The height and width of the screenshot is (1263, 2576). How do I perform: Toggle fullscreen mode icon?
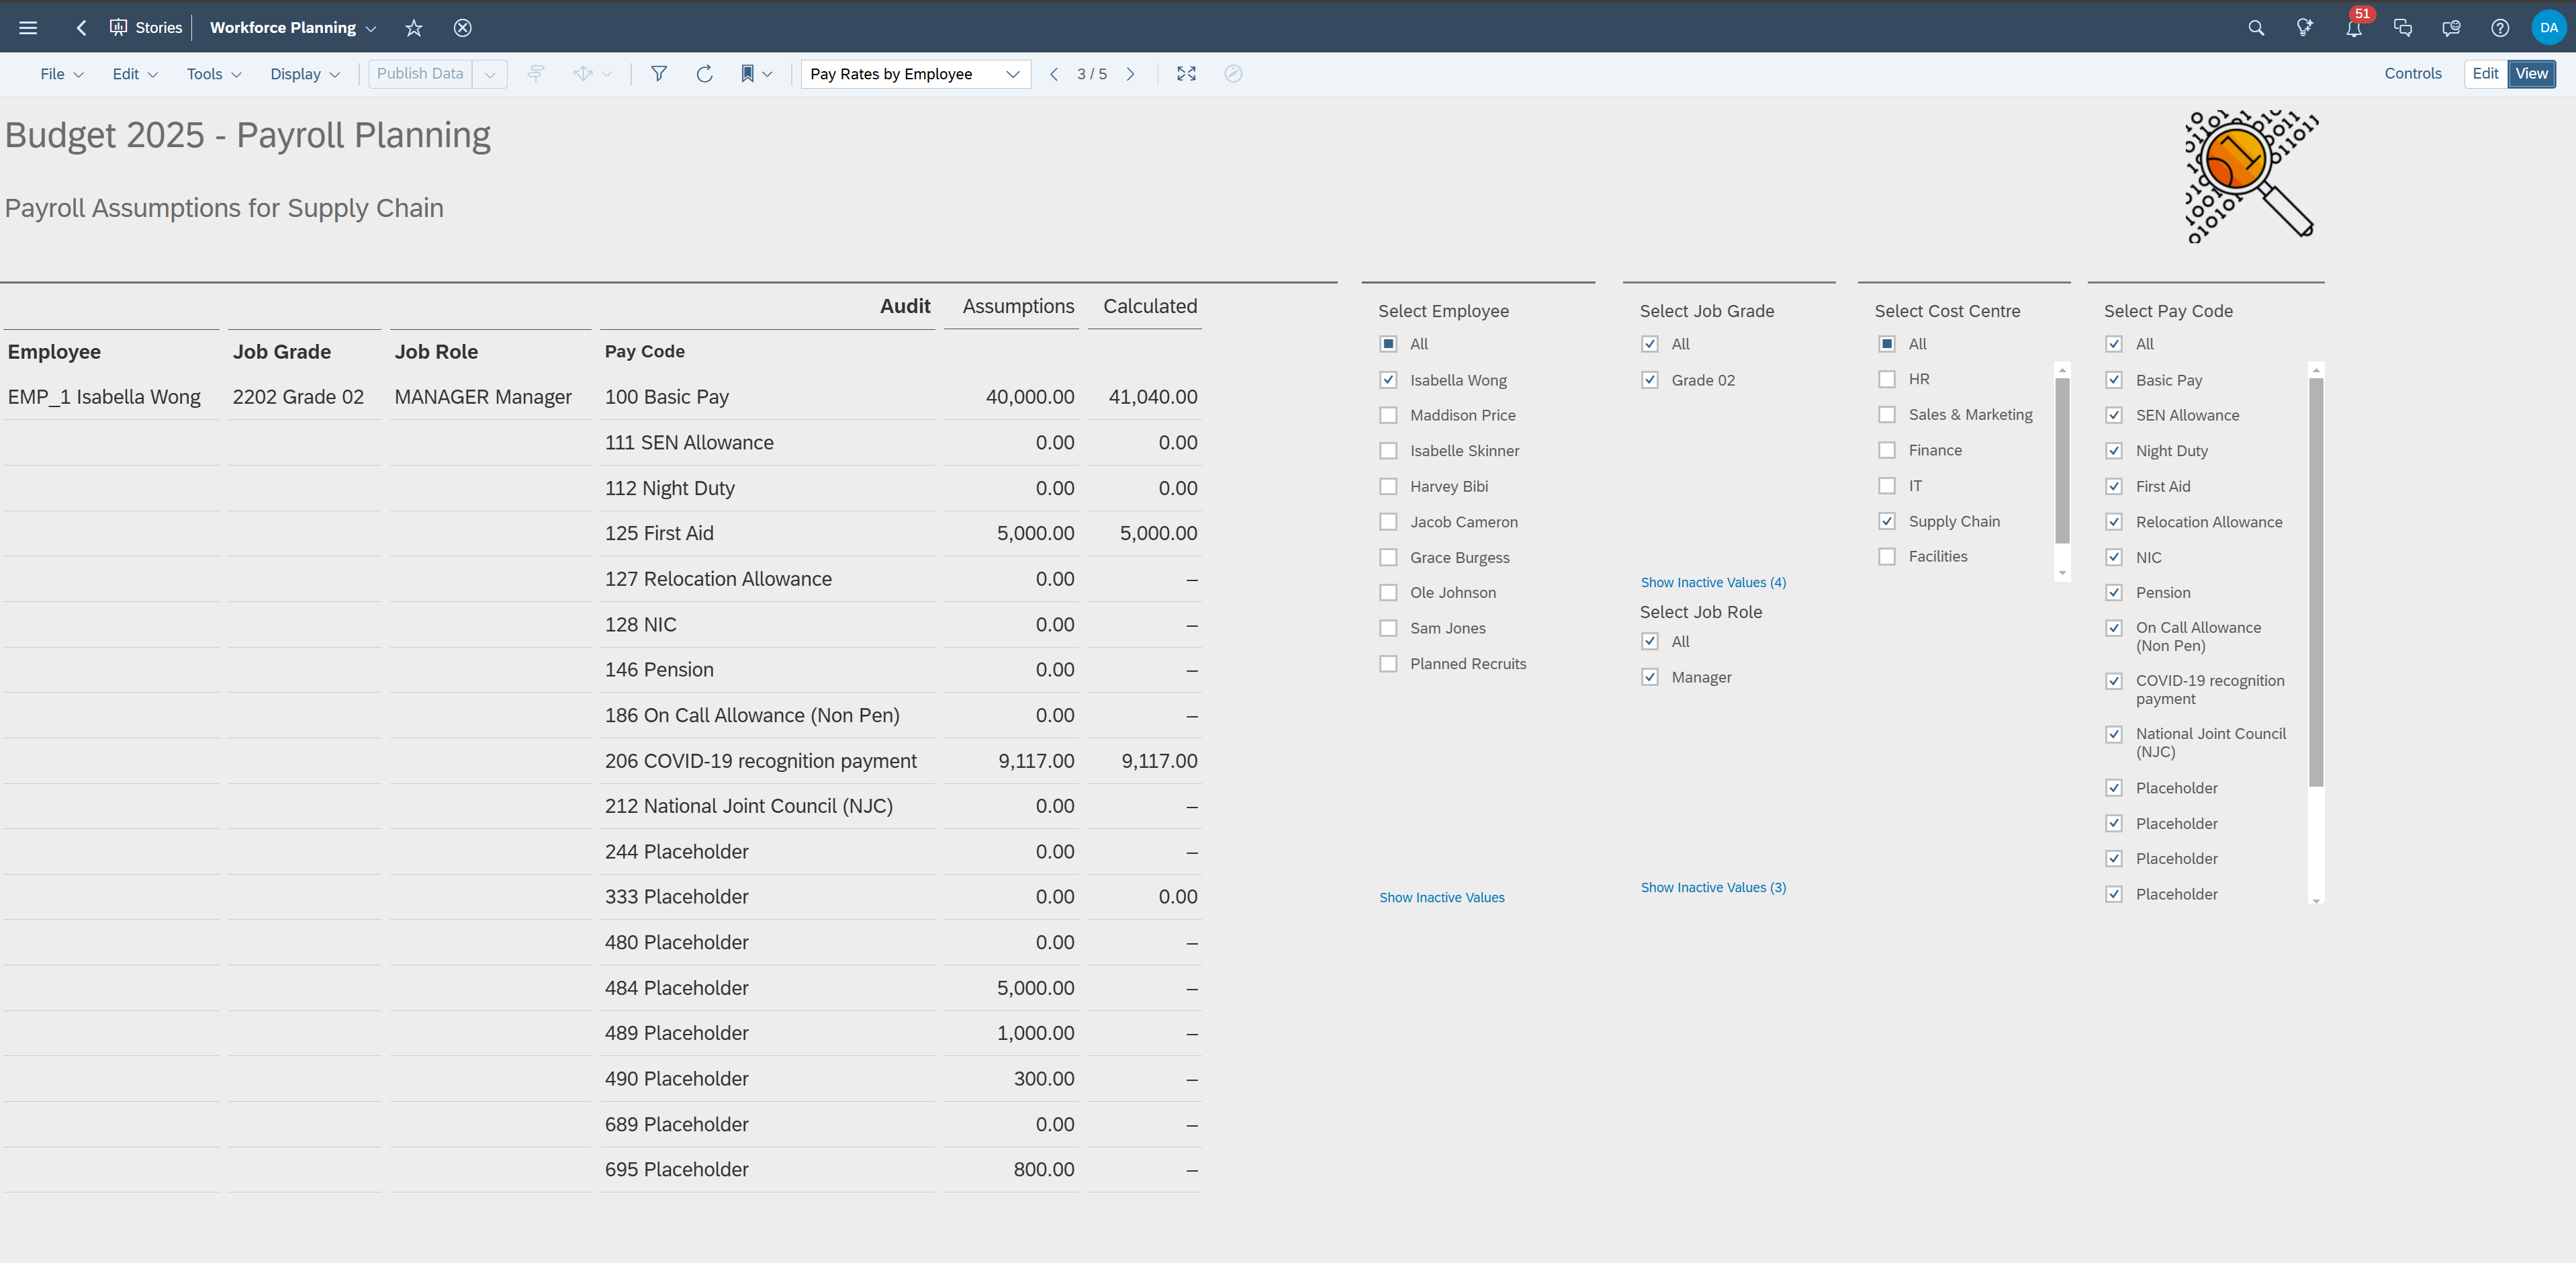[x=1186, y=74]
